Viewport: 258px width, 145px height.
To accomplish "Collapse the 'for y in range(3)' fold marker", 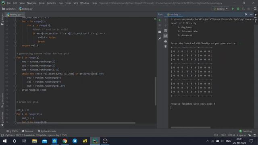I will (x=15, y=25).
